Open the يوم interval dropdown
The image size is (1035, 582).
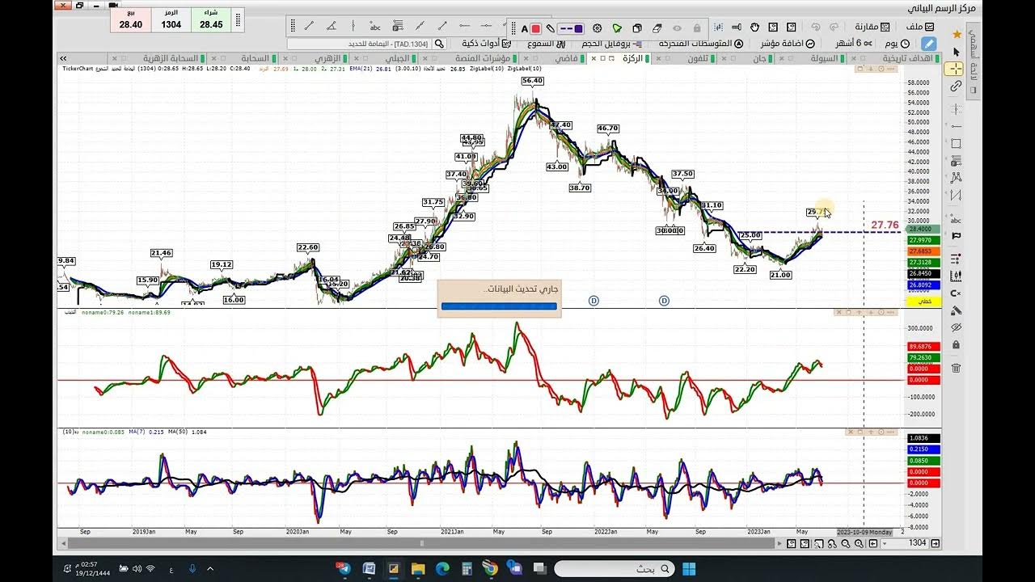pyautogui.click(x=898, y=44)
